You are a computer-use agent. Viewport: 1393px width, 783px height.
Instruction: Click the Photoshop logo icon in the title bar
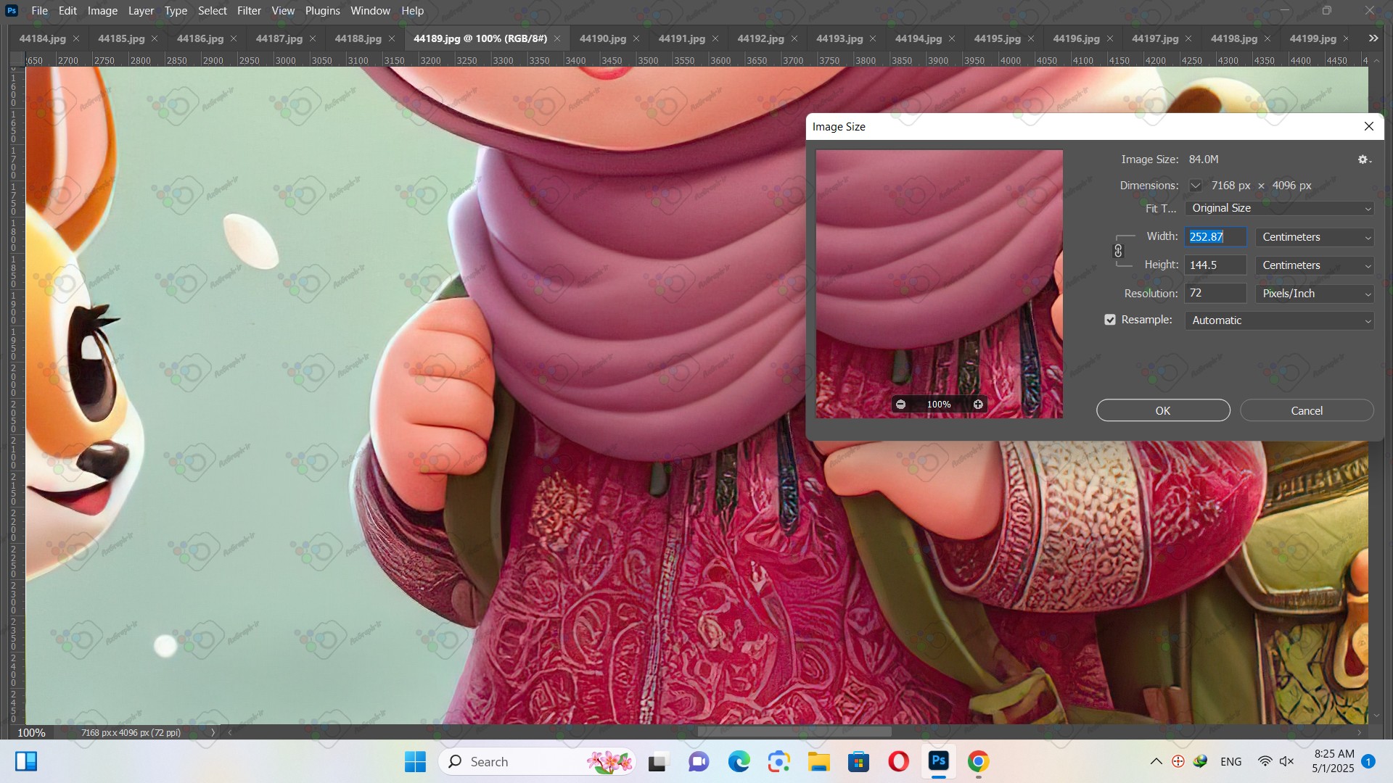click(x=12, y=11)
